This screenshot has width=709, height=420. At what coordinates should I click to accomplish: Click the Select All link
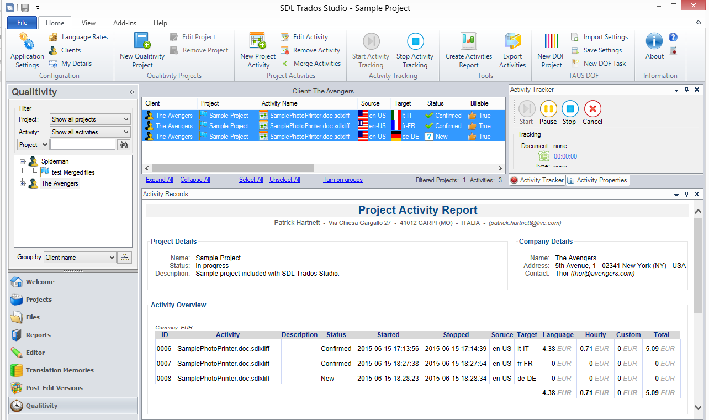[x=251, y=180]
